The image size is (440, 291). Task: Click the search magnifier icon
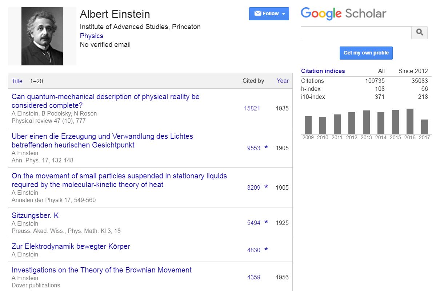tap(420, 33)
